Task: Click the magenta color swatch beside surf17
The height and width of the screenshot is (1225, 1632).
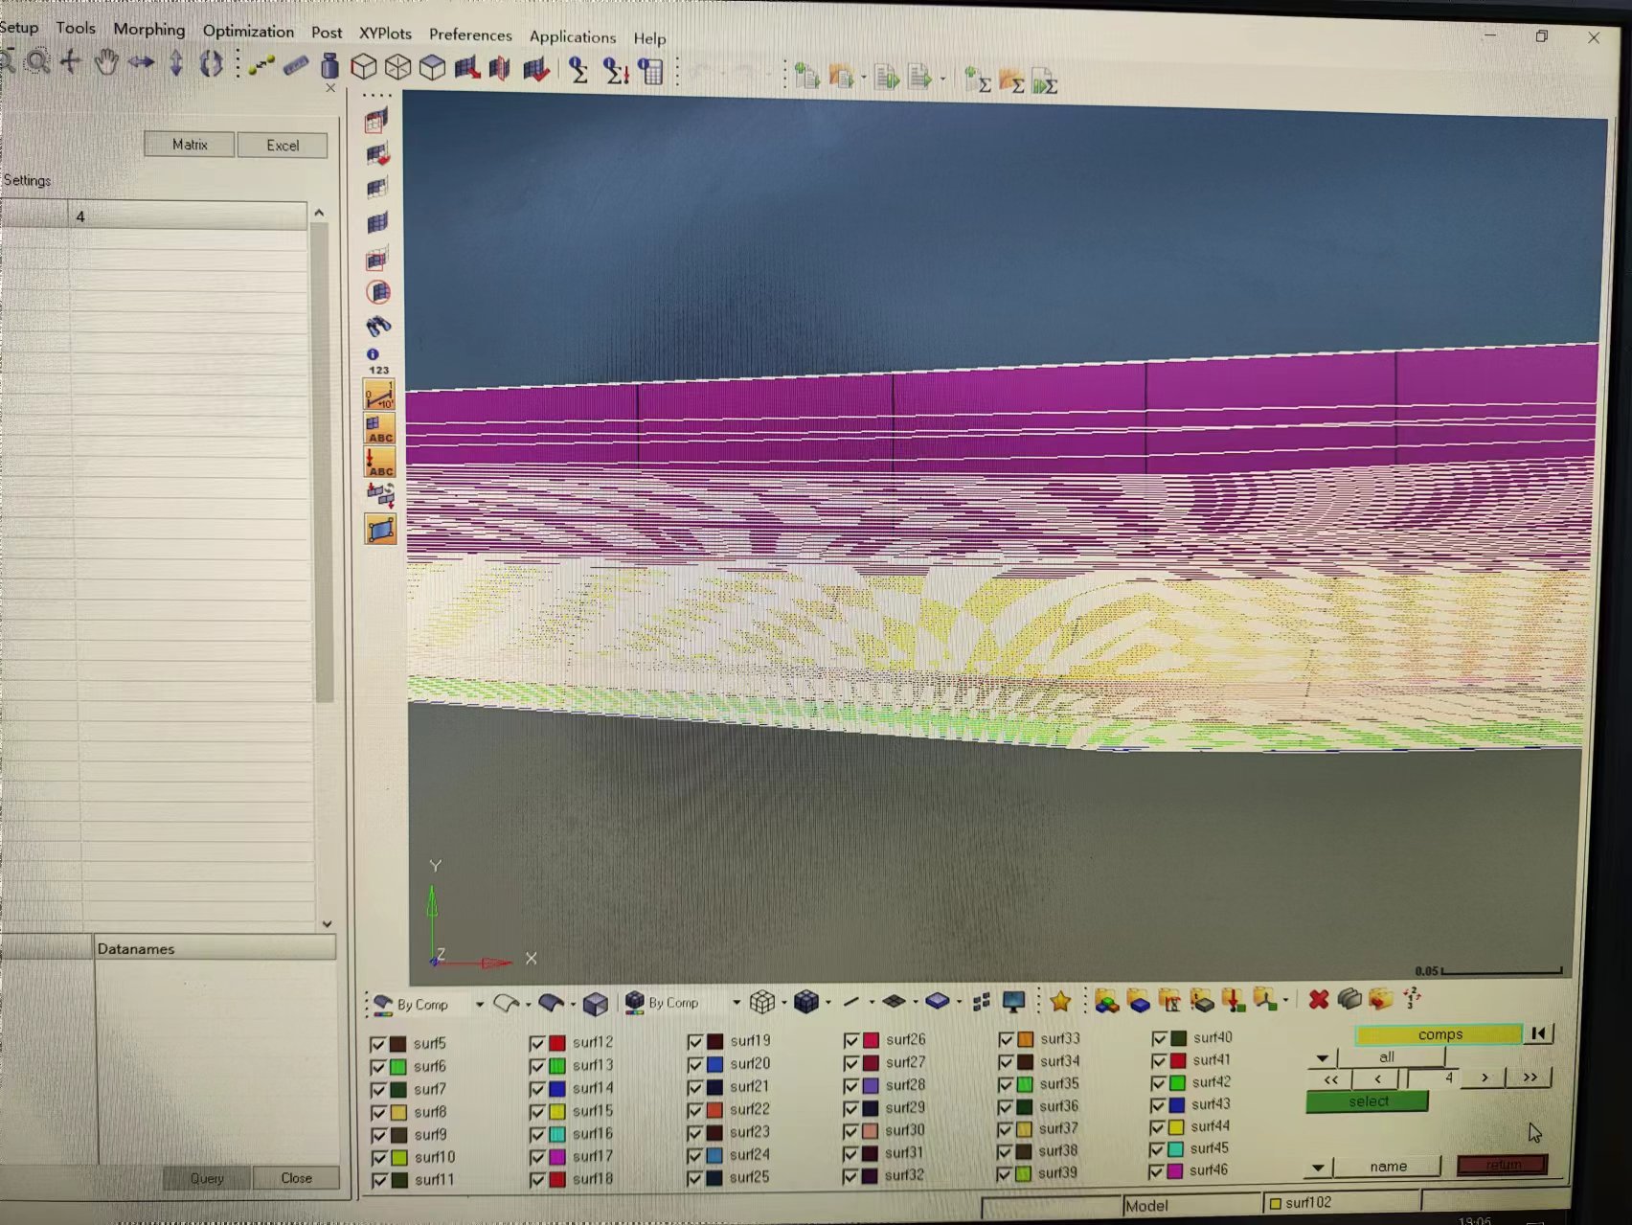Action: click(556, 1157)
